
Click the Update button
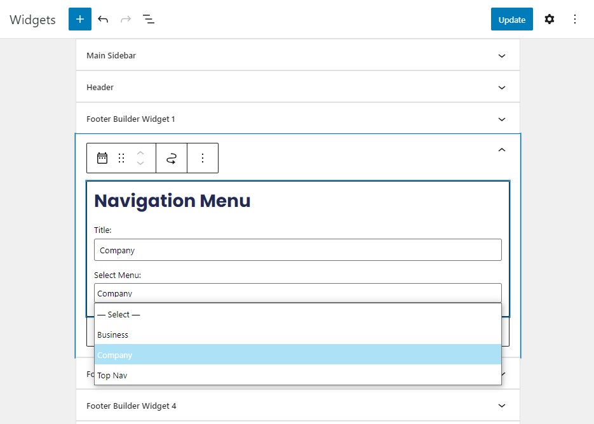coord(512,19)
